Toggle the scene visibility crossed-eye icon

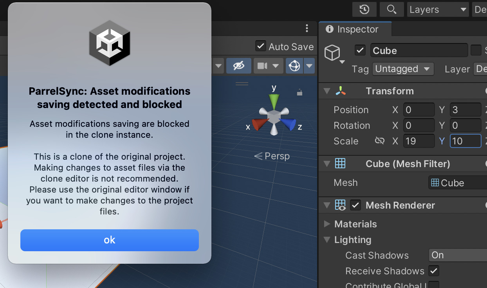pyautogui.click(x=239, y=66)
